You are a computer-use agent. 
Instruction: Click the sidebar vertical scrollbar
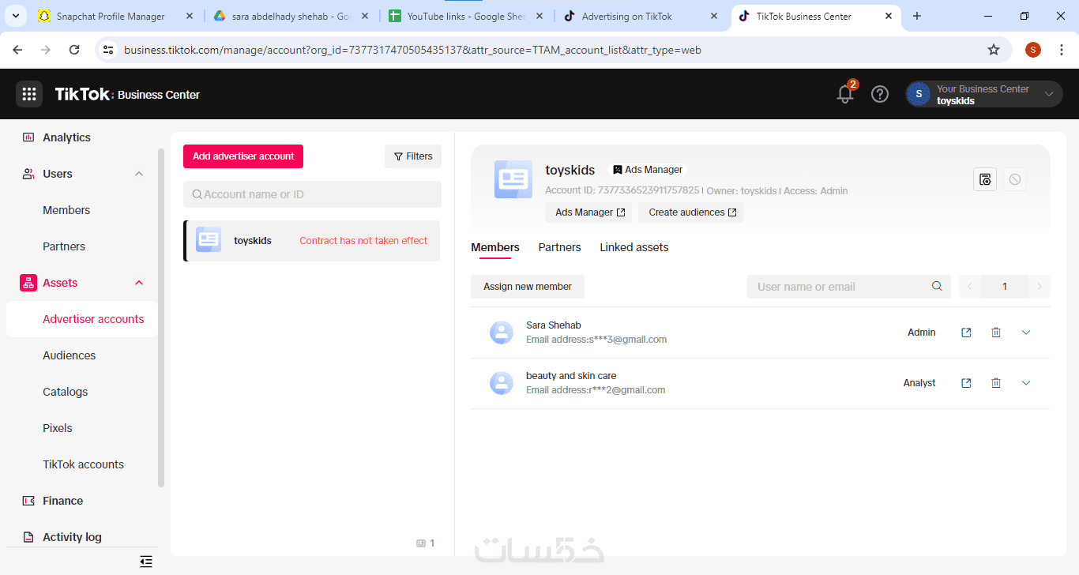(x=161, y=316)
